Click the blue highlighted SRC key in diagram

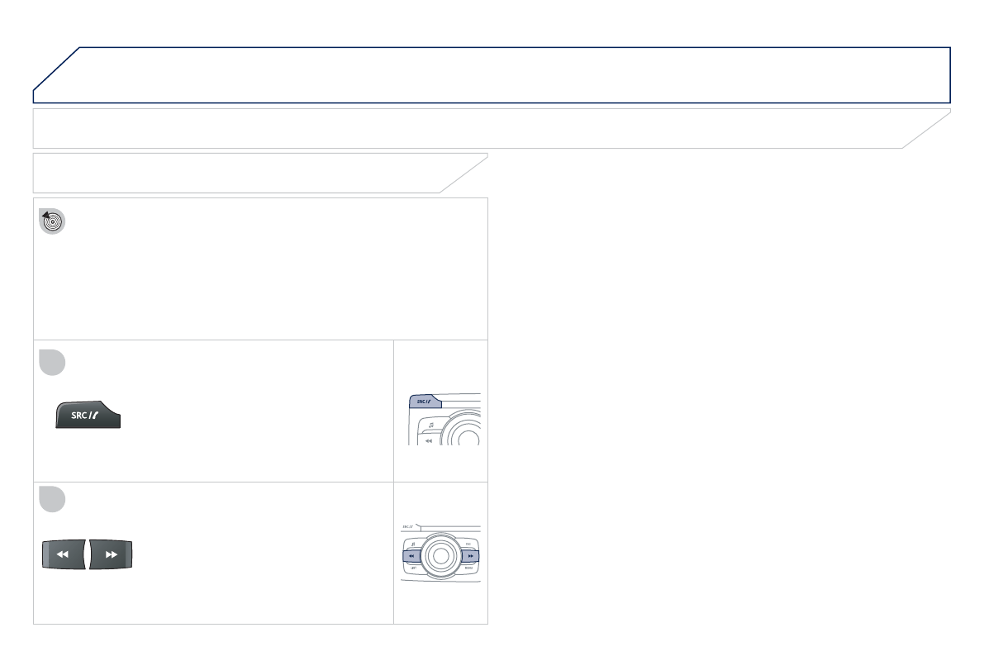(x=425, y=402)
